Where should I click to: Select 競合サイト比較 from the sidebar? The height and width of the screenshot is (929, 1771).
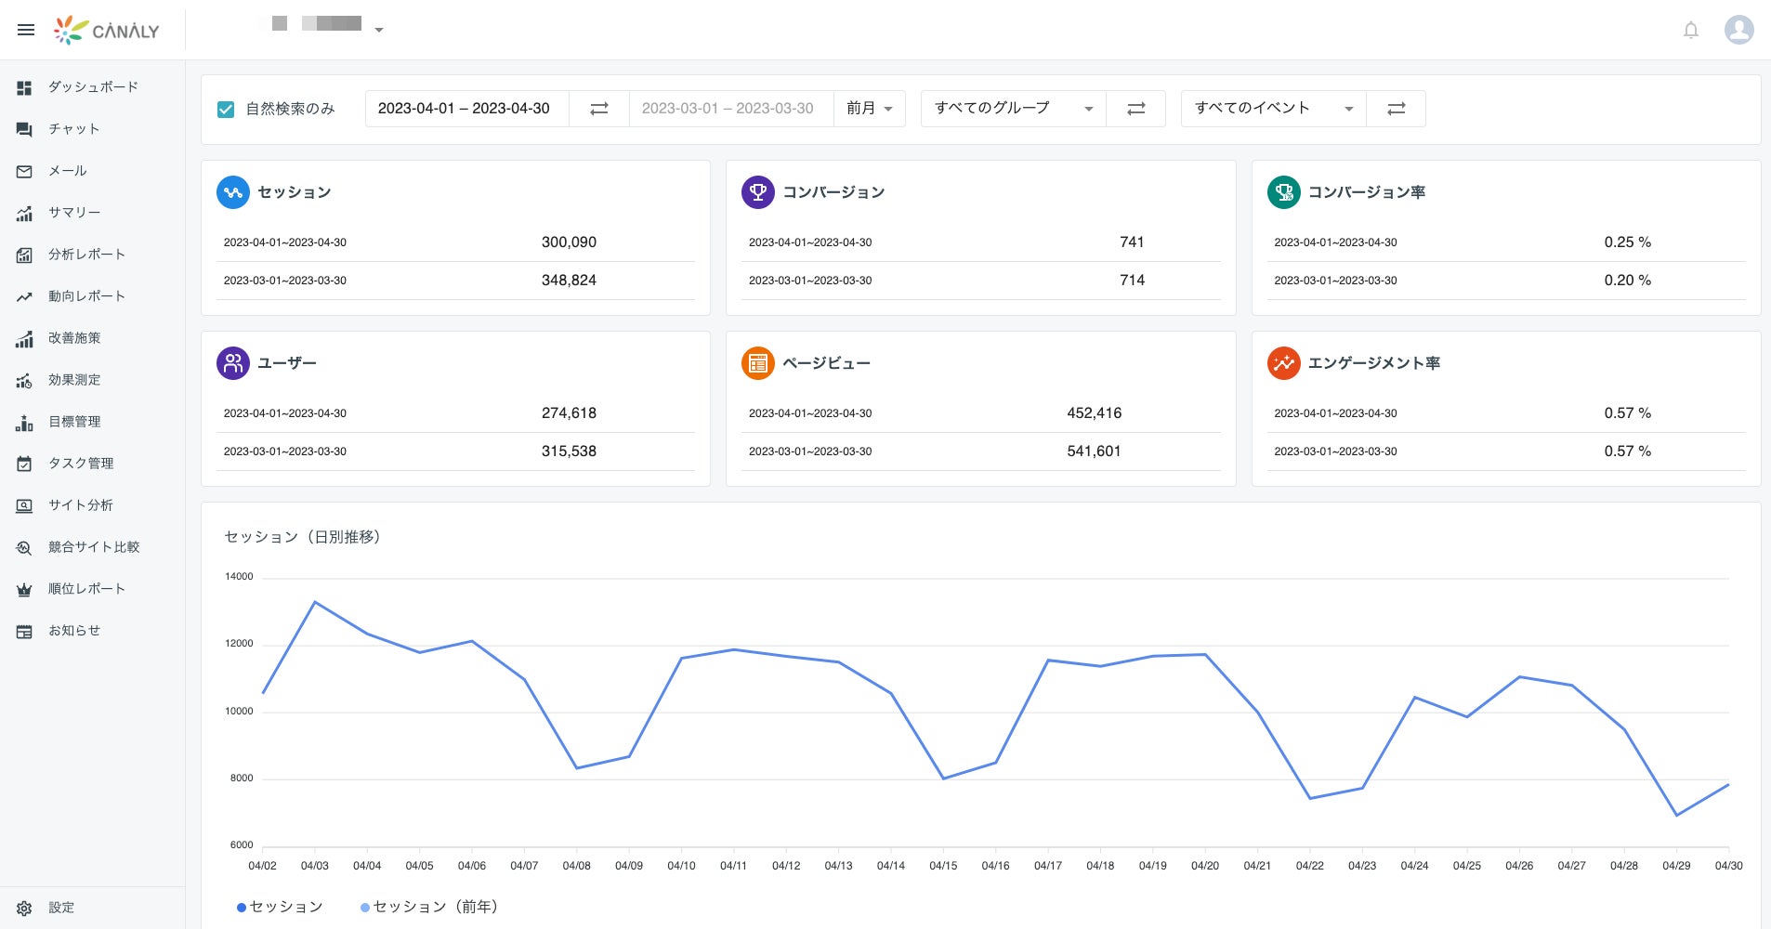tap(93, 547)
